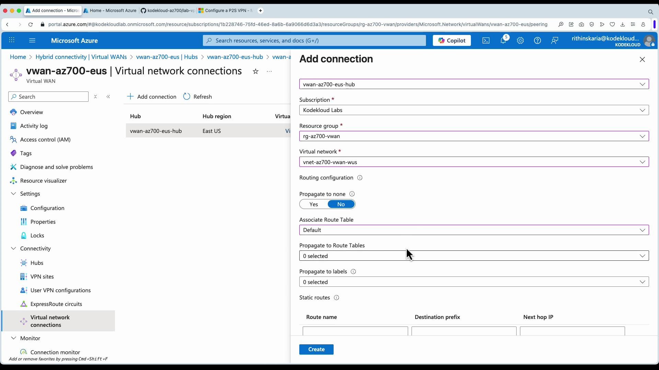This screenshot has width=659, height=370.
Task: Favorite this page with the star icon
Action: coord(255,71)
